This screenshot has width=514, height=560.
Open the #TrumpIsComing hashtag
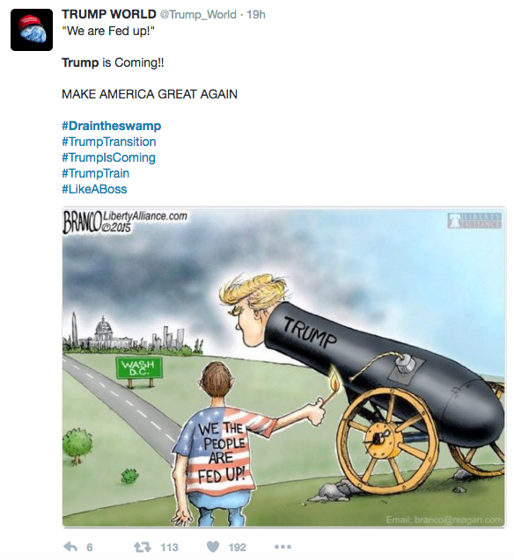(x=108, y=157)
